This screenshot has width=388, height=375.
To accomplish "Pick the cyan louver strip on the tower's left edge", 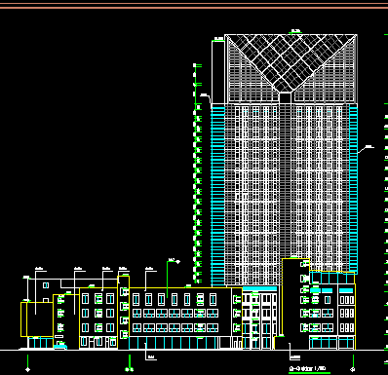I will click(x=218, y=196).
